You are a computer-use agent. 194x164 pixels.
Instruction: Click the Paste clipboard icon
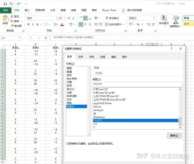[x=5, y=18]
